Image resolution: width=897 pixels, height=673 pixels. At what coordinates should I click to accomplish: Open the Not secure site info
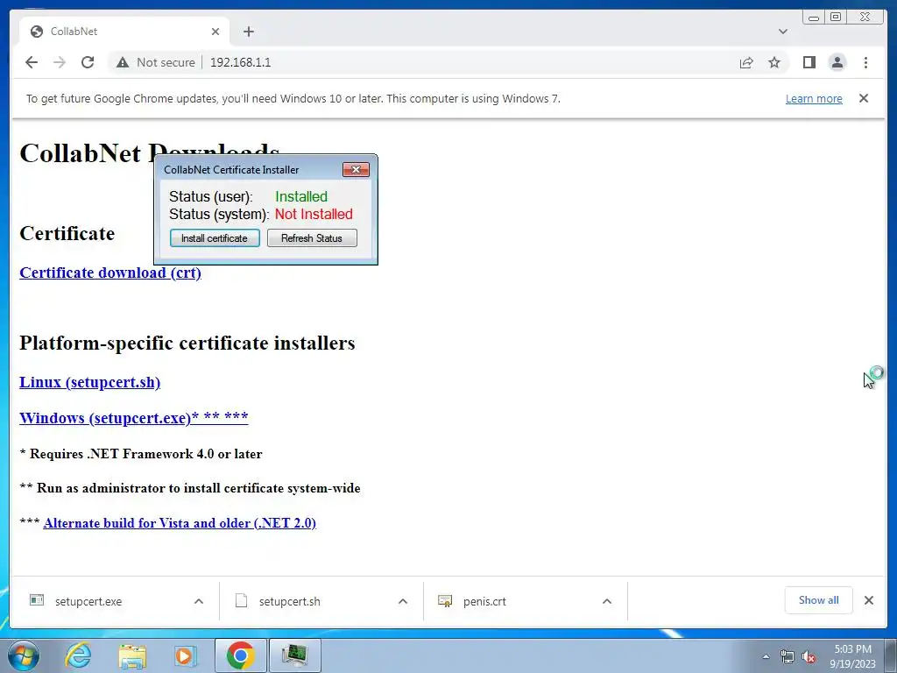156,62
